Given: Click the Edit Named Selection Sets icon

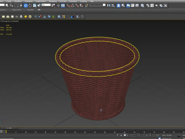Looking at the screenshot, I should pos(87,5).
